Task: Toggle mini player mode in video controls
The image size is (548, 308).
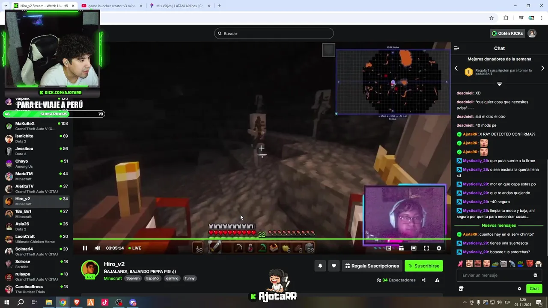Action: (389, 248)
